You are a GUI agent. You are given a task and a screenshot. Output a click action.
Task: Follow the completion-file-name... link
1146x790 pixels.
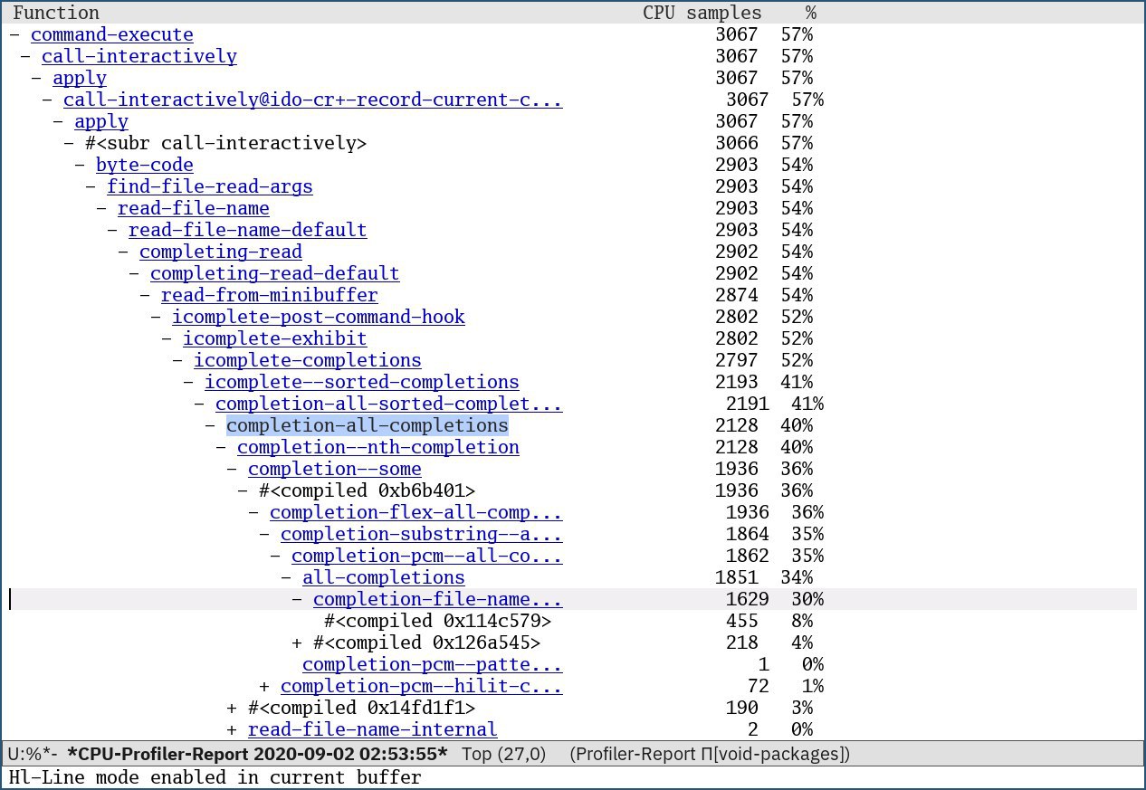(438, 599)
